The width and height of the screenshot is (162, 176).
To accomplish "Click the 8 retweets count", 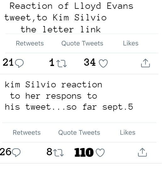I will point(49,151).
